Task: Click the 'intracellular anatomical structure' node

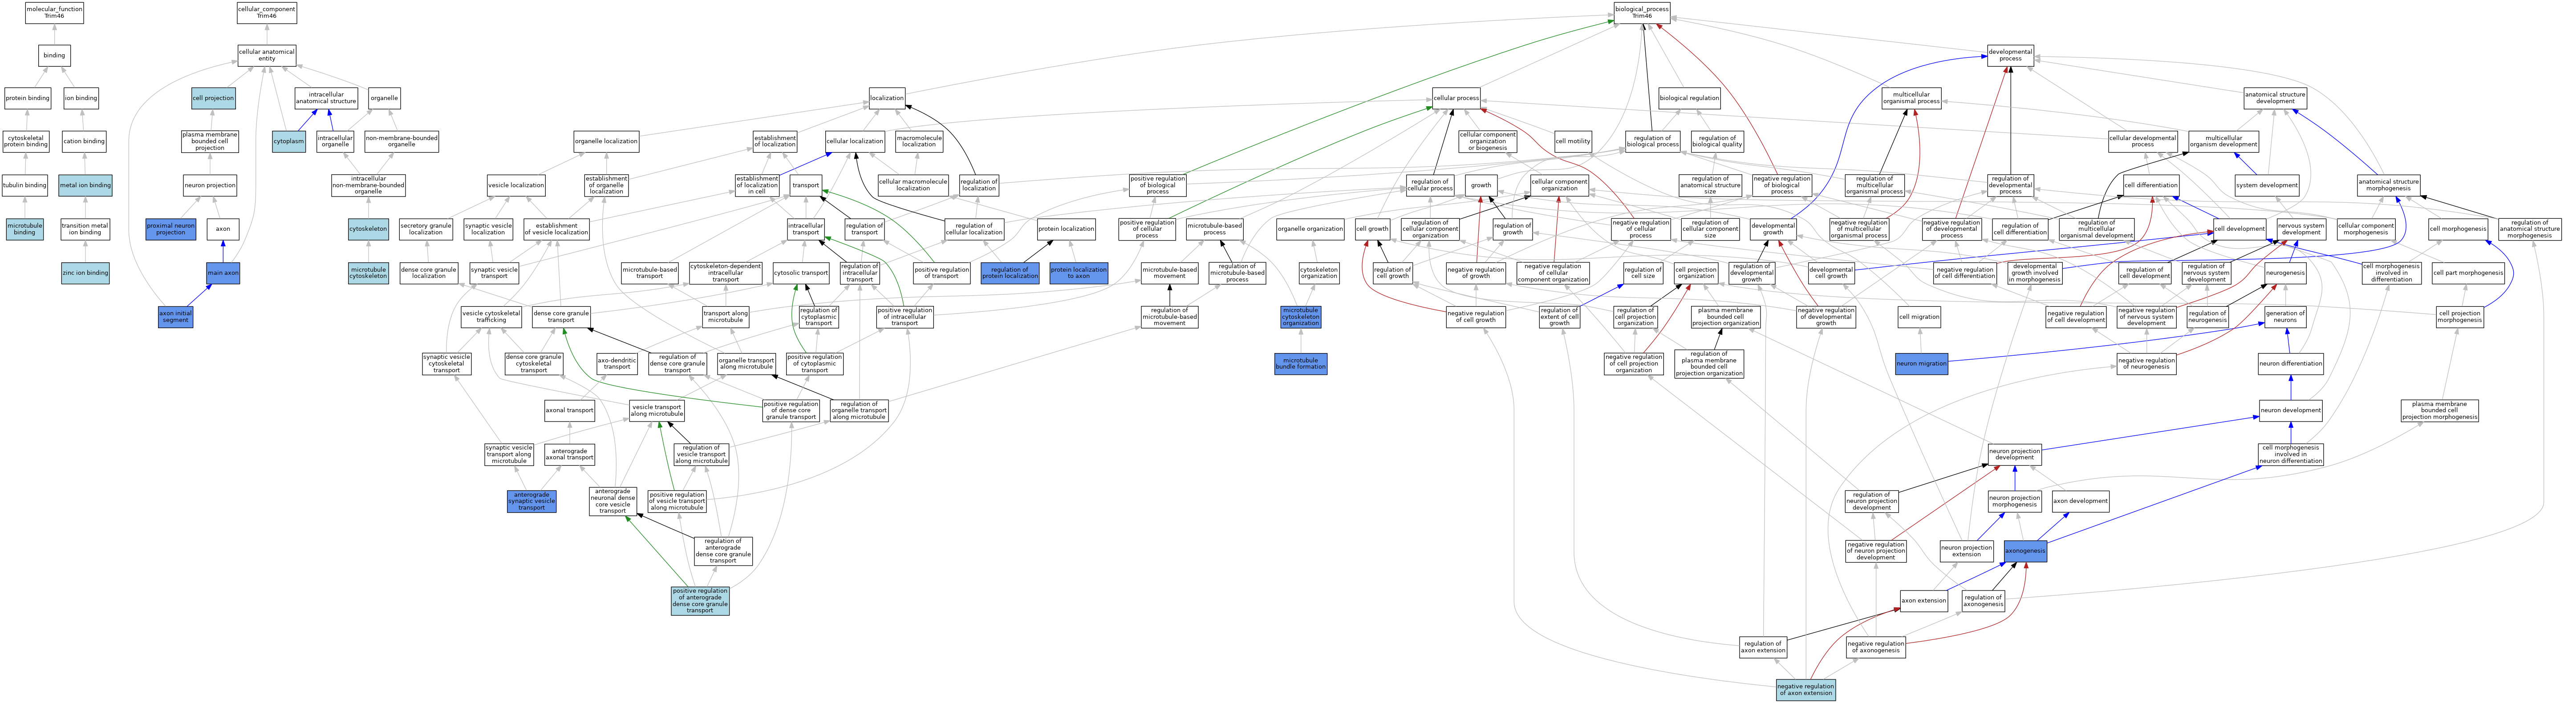Action: pos(326,98)
